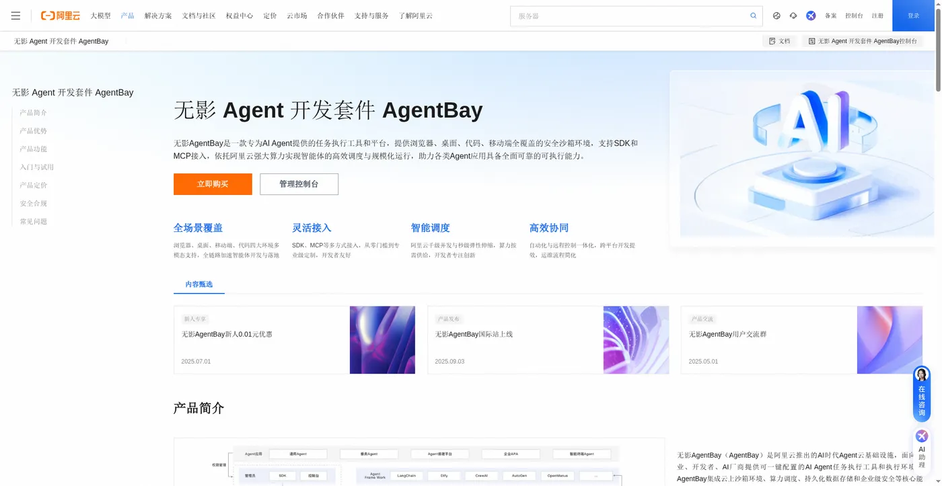Jump to 产品简介 in sidebar
Screen dimensions: 942x486
(34, 113)
